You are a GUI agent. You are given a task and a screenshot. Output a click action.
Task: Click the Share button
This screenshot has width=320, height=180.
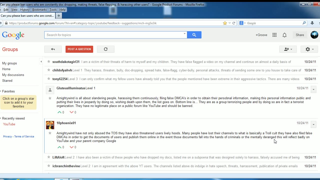click(x=300, y=35)
